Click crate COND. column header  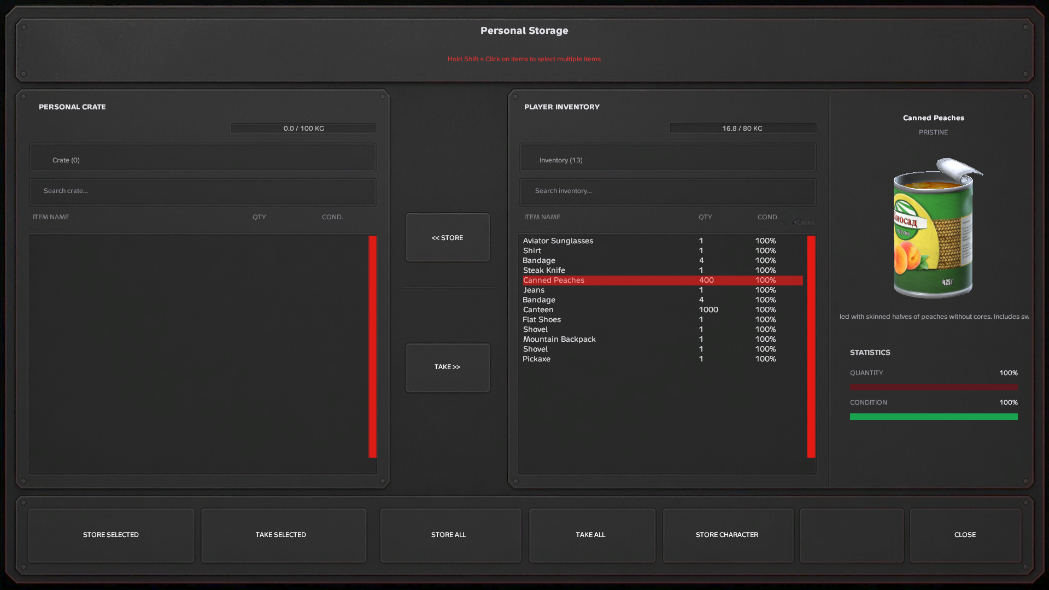point(332,217)
